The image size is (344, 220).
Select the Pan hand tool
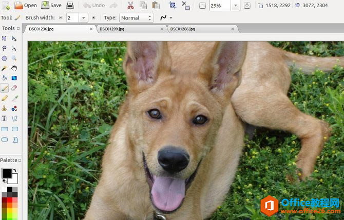pyautogui.click(x=14, y=68)
